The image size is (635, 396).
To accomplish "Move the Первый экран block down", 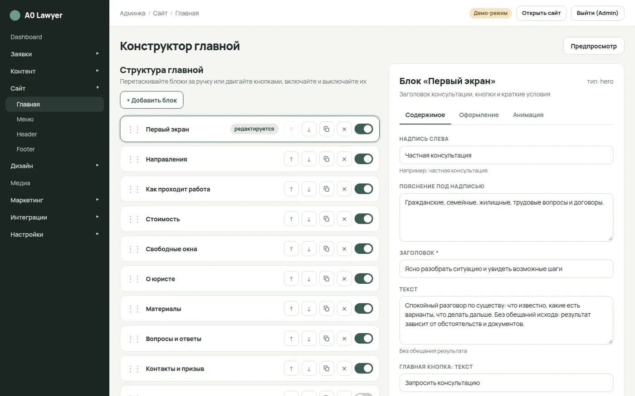I will click(309, 129).
